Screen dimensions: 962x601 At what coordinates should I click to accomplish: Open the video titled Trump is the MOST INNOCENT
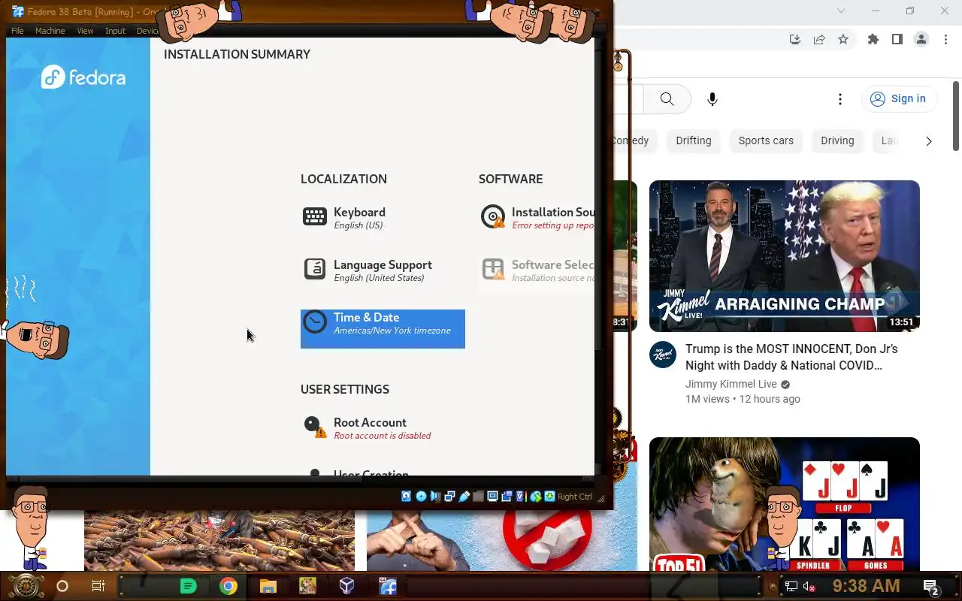tap(791, 357)
